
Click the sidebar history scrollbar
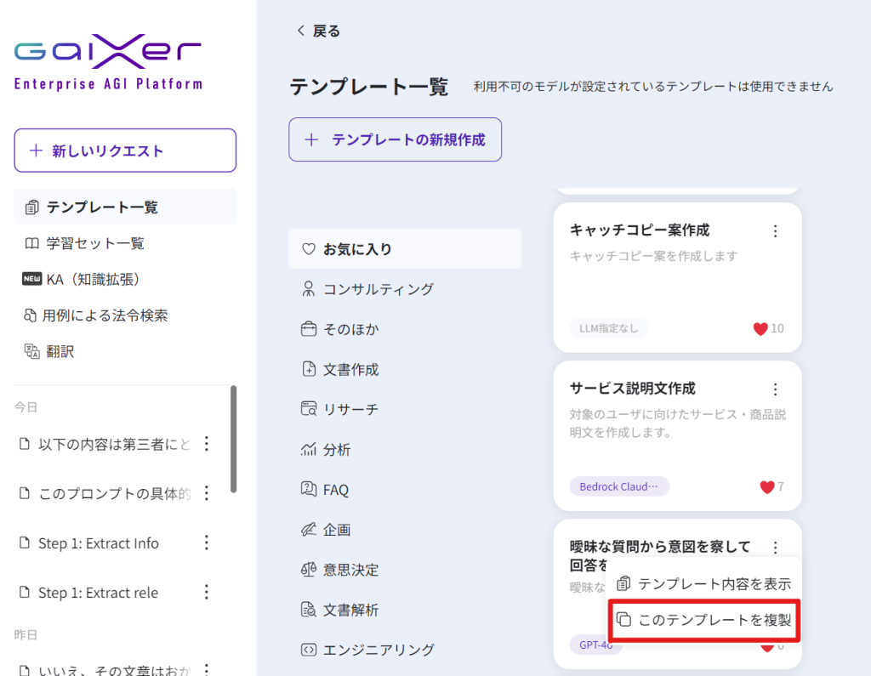click(233, 439)
